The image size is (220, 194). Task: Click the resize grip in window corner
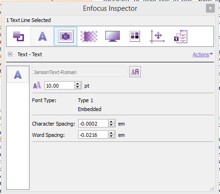(212, 188)
